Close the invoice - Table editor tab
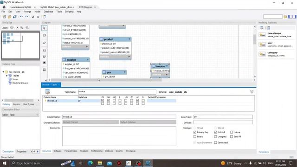This screenshot has width=297, height=167. coord(59,84)
